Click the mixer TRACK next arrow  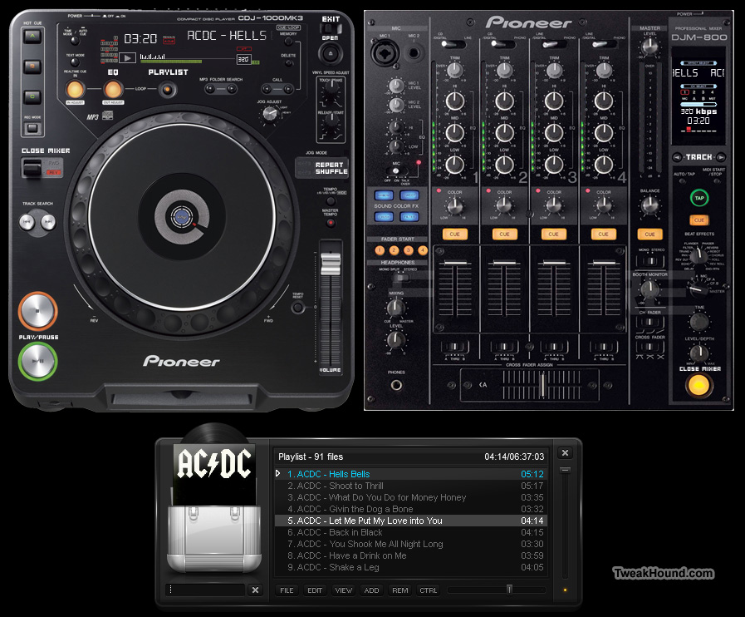click(721, 157)
